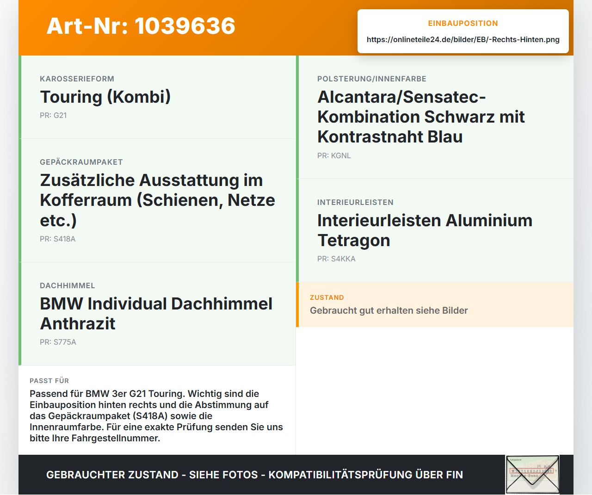Click the INTERIEURLEISTEN label
The image size is (592, 495).
355,202
